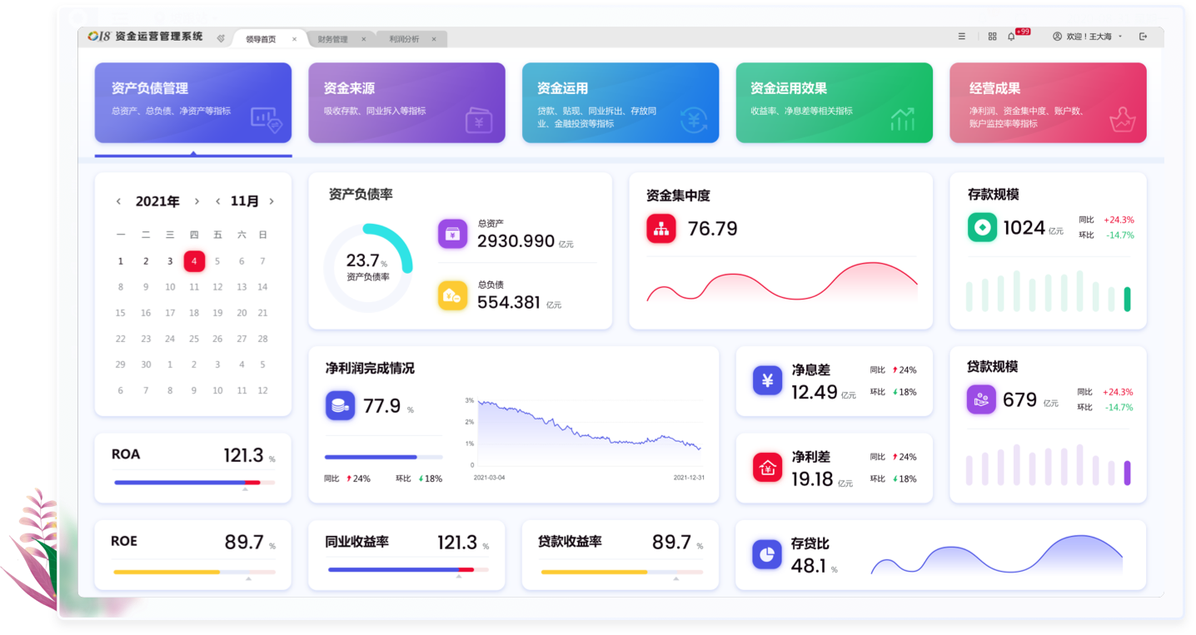Click the green 存款规模 icon
This screenshot has width=1196, height=635.
[982, 227]
